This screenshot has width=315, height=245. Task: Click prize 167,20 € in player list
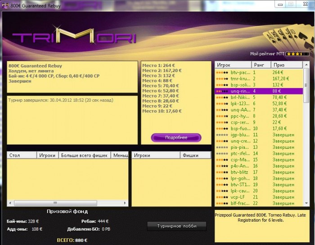point(281,79)
